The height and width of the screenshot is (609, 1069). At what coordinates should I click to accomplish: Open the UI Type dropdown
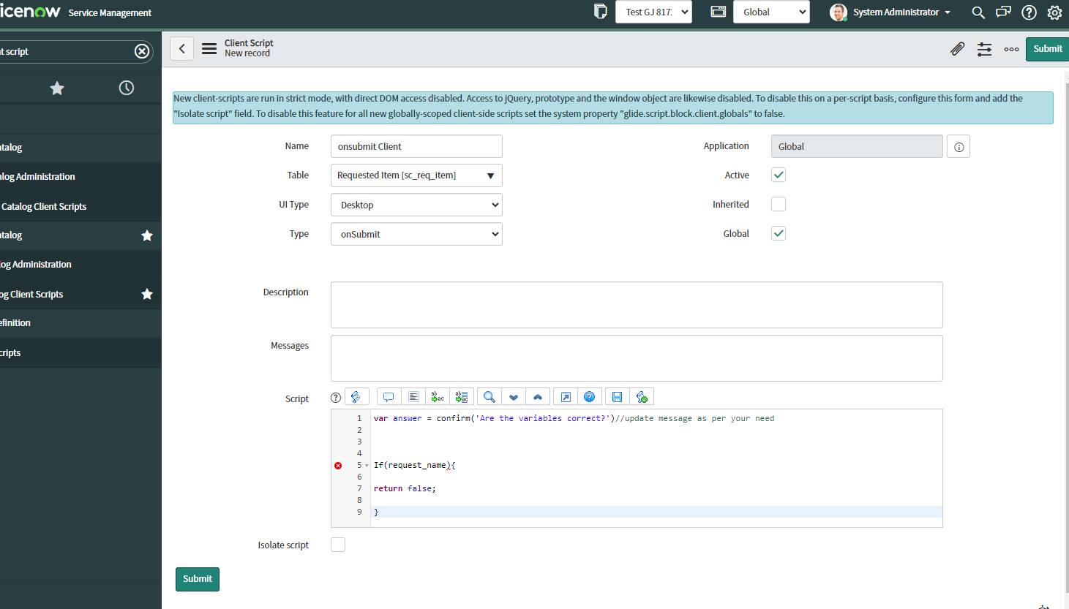[x=416, y=205]
